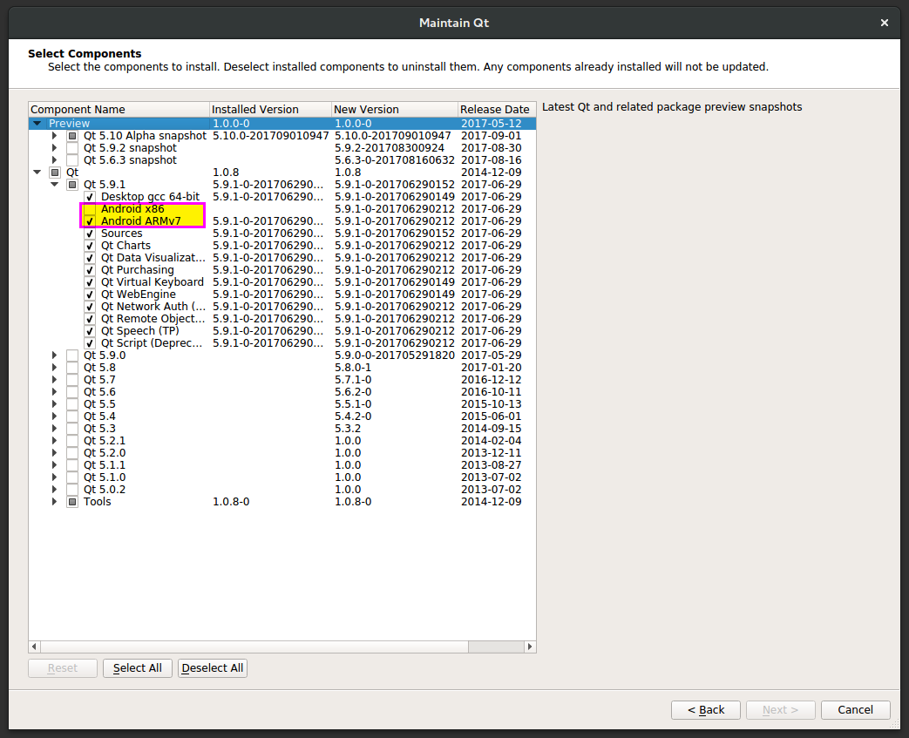The image size is (909, 738).
Task: Sort by Component Name column header
Action: [x=119, y=110]
